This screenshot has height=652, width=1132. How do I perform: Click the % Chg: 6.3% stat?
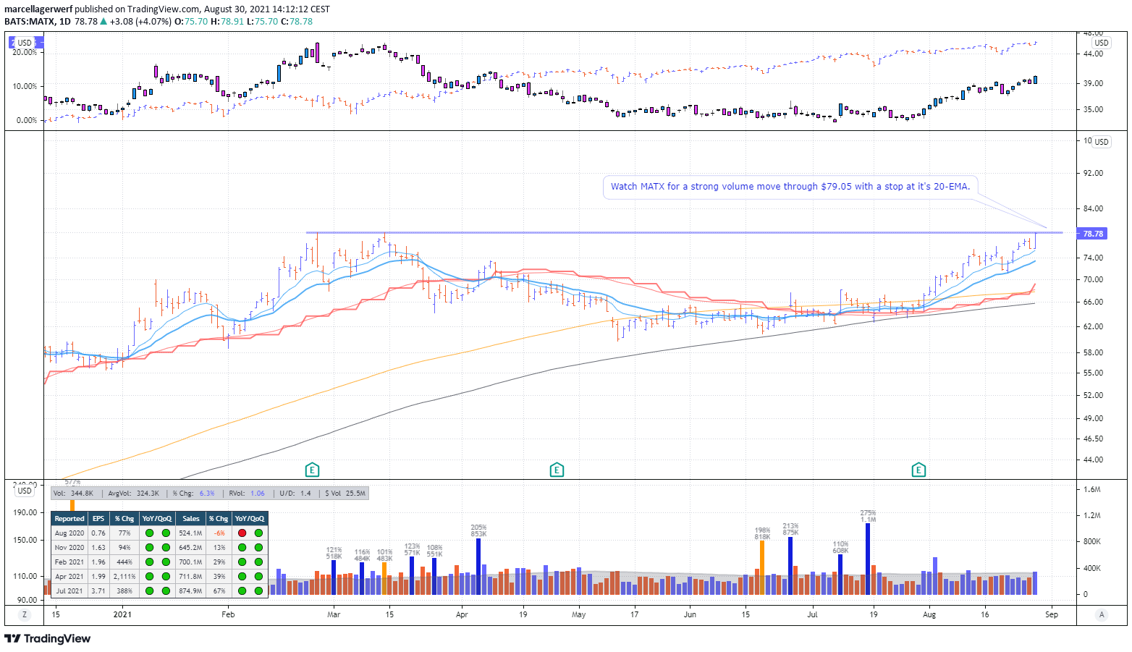[x=193, y=494]
